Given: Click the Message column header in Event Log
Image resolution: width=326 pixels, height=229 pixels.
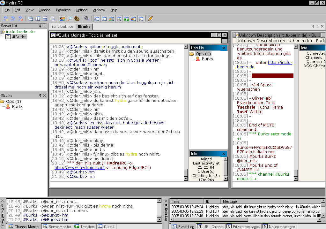Looking at the screenshot, I should (x=271, y=201).
